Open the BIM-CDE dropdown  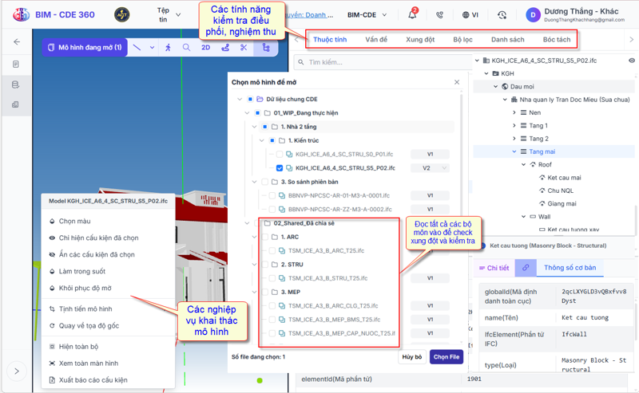pyautogui.click(x=367, y=15)
